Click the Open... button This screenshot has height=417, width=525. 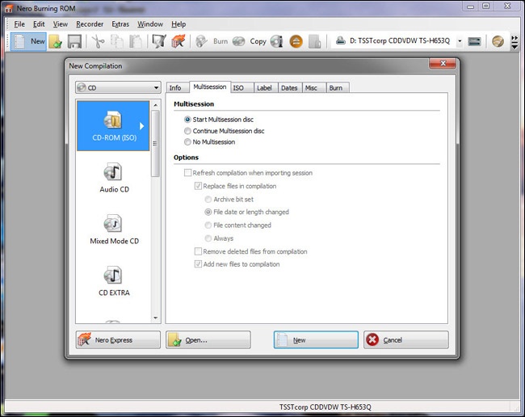pos(208,340)
